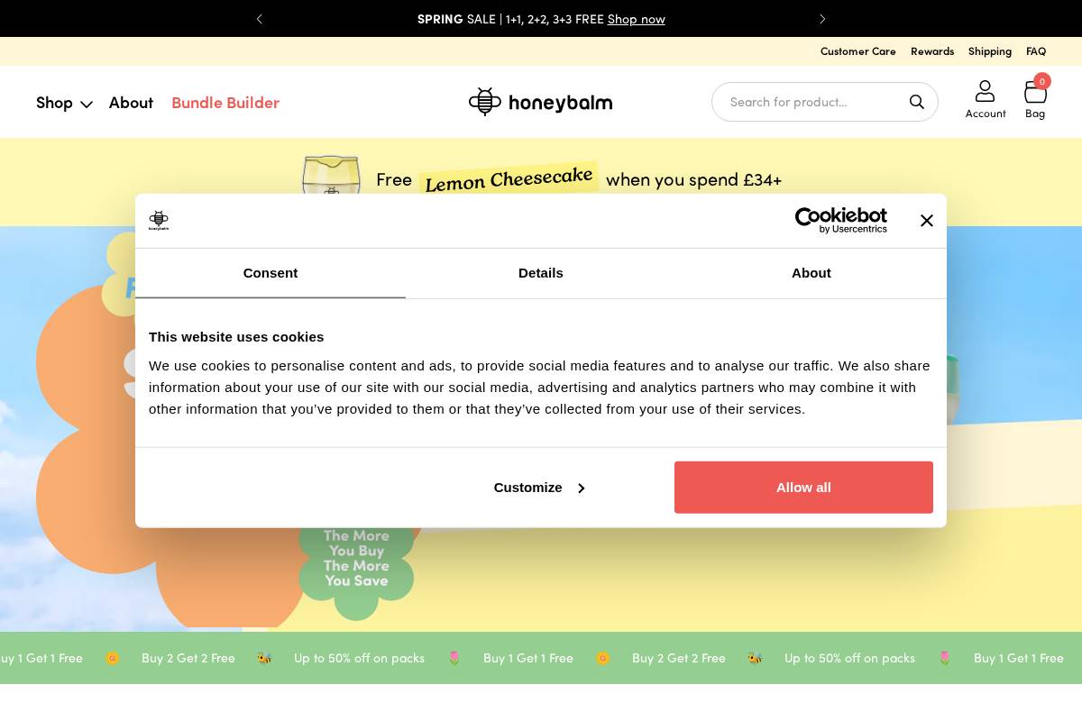Follow the Shop now link
The height and width of the screenshot is (721, 1082).
pos(637,19)
